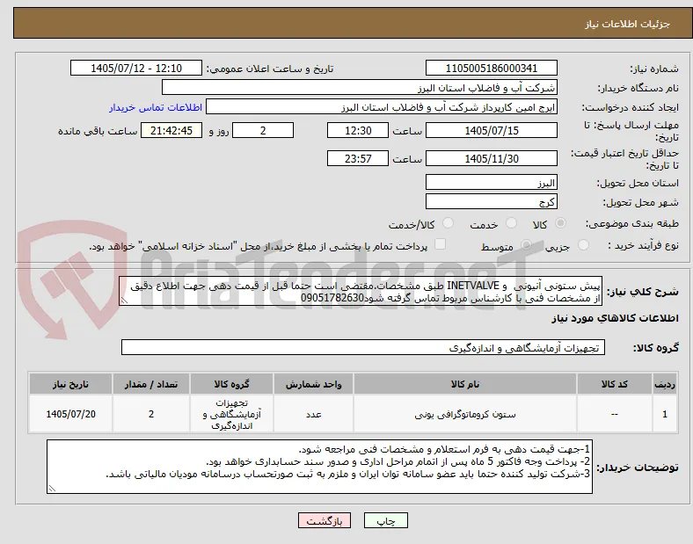693x544 pixels.
Task: Click the request creator field
Action: tap(382, 107)
